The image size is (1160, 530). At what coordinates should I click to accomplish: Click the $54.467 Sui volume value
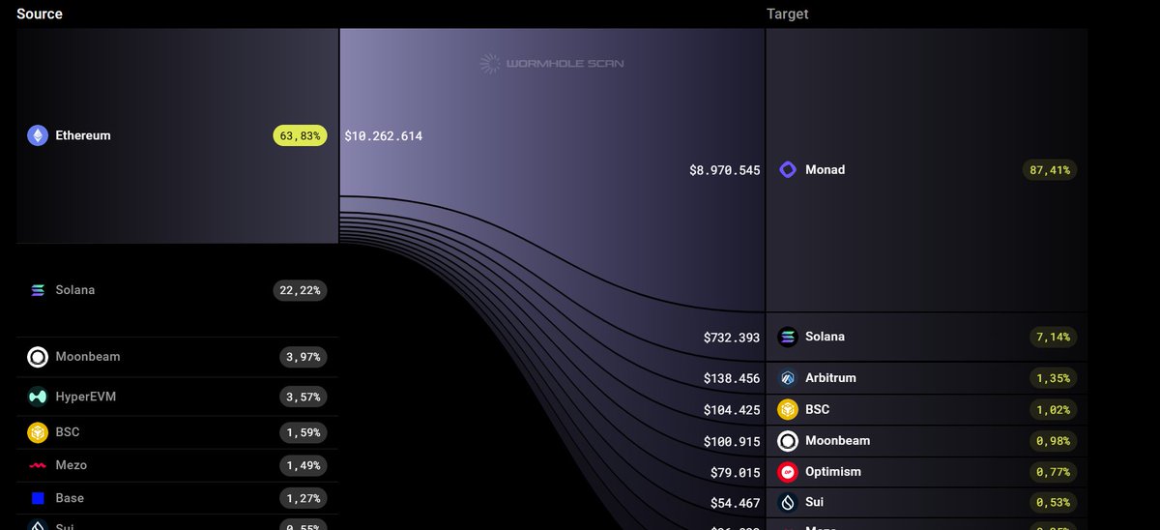click(x=736, y=504)
